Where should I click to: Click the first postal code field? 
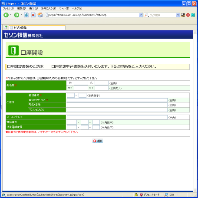[x=71, y=96]
